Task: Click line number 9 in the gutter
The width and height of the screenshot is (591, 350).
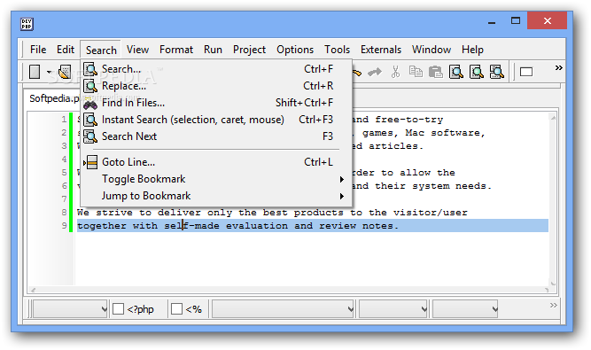Action: point(64,226)
